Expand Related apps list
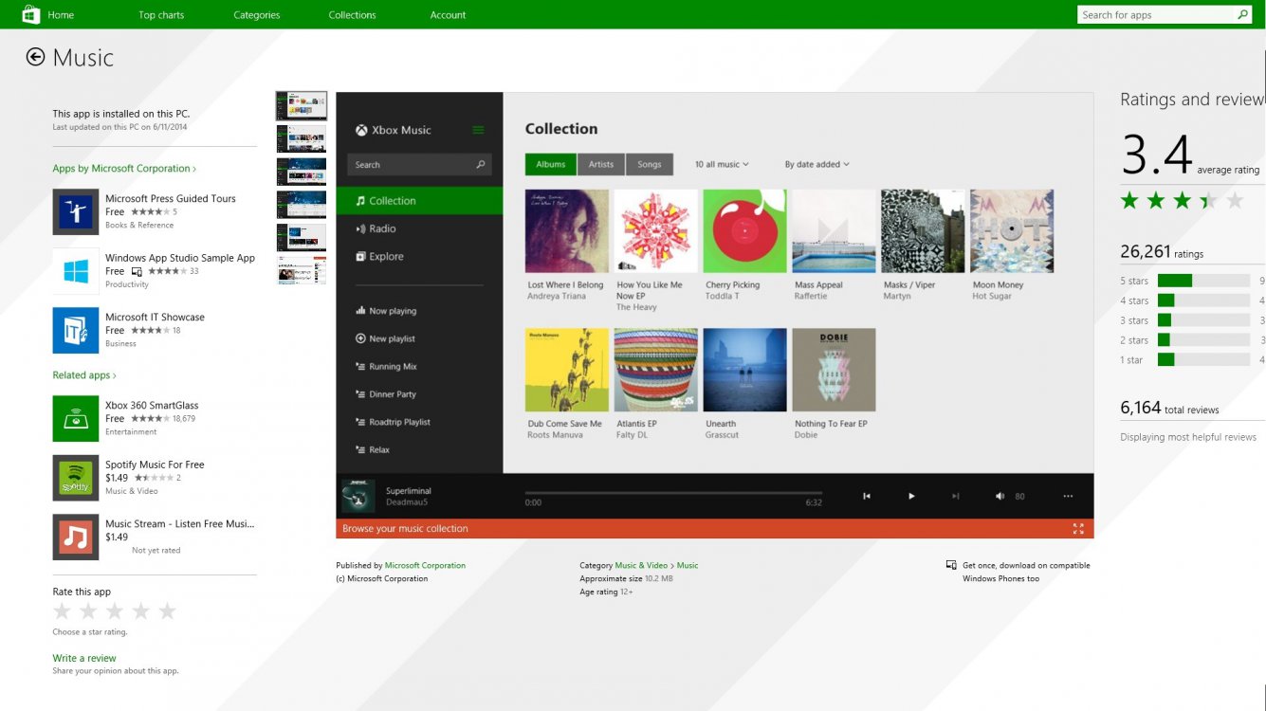Image resolution: width=1266 pixels, height=711 pixels. (x=84, y=375)
